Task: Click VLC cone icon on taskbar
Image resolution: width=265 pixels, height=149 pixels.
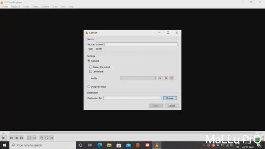Action: [157, 145]
